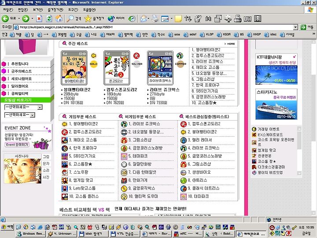The image size is (317, 238).
Task: Select 5. SBS인기가요 in game best list
Action: [x=82, y=156]
